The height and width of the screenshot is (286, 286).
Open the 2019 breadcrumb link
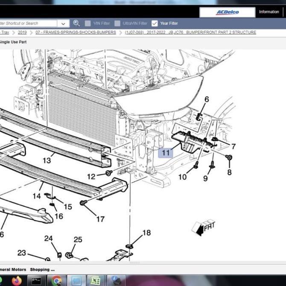click(22, 32)
